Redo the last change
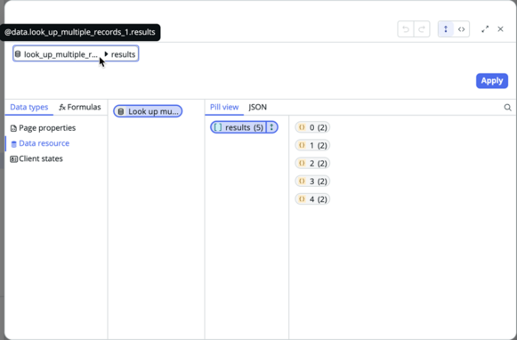Viewport: 517px width, 340px height. coord(422,29)
